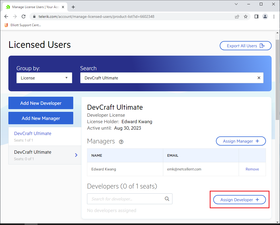Click the Aug 30, 2023 active date
280x225 pixels.
(x=128, y=128)
